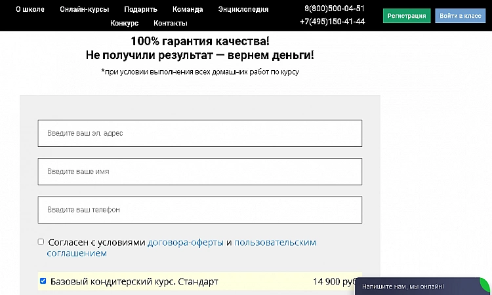Go to the 'Контакты' page
The image size is (492, 295).
(x=171, y=23)
